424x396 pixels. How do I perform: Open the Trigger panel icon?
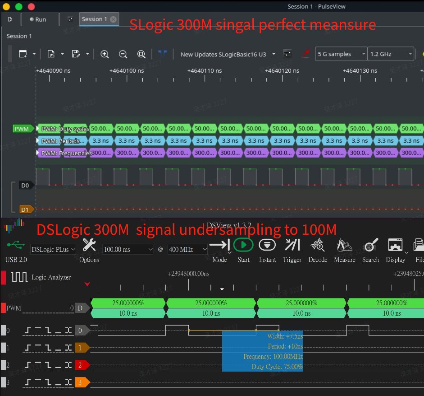pyautogui.click(x=292, y=245)
